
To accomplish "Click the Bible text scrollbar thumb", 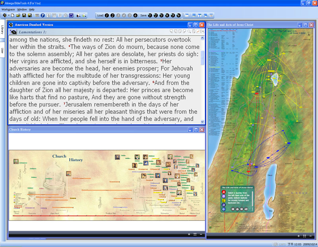I will click(202, 58).
